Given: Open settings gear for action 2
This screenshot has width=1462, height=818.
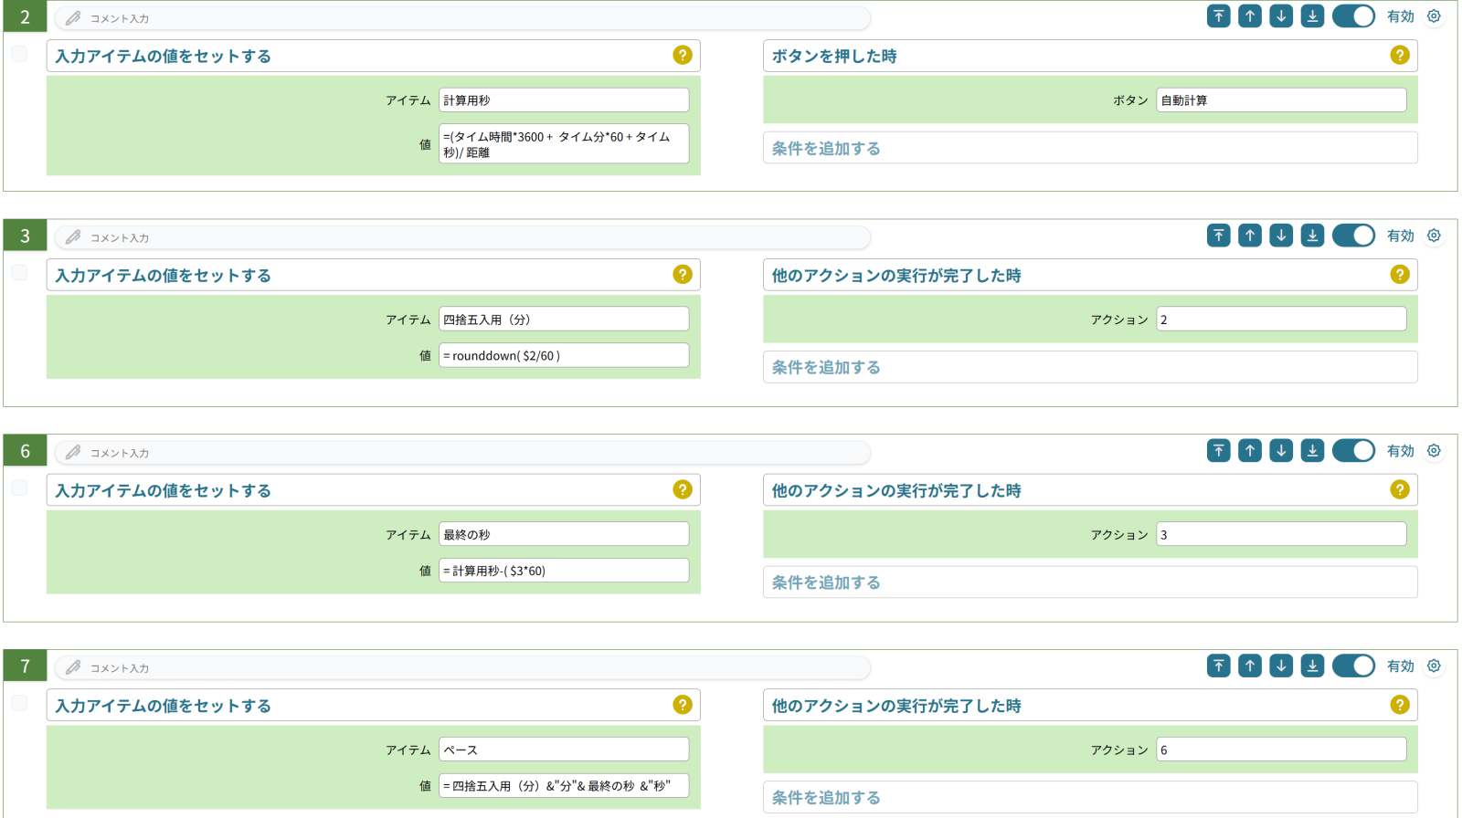Looking at the screenshot, I should [1434, 16].
